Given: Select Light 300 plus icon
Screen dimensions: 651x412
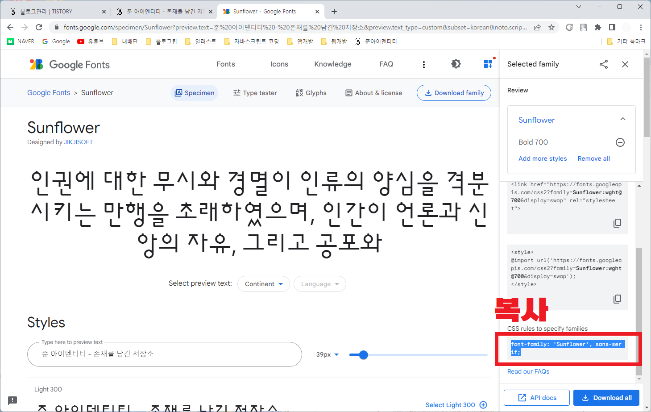Looking at the screenshot, I should (483, 405).
